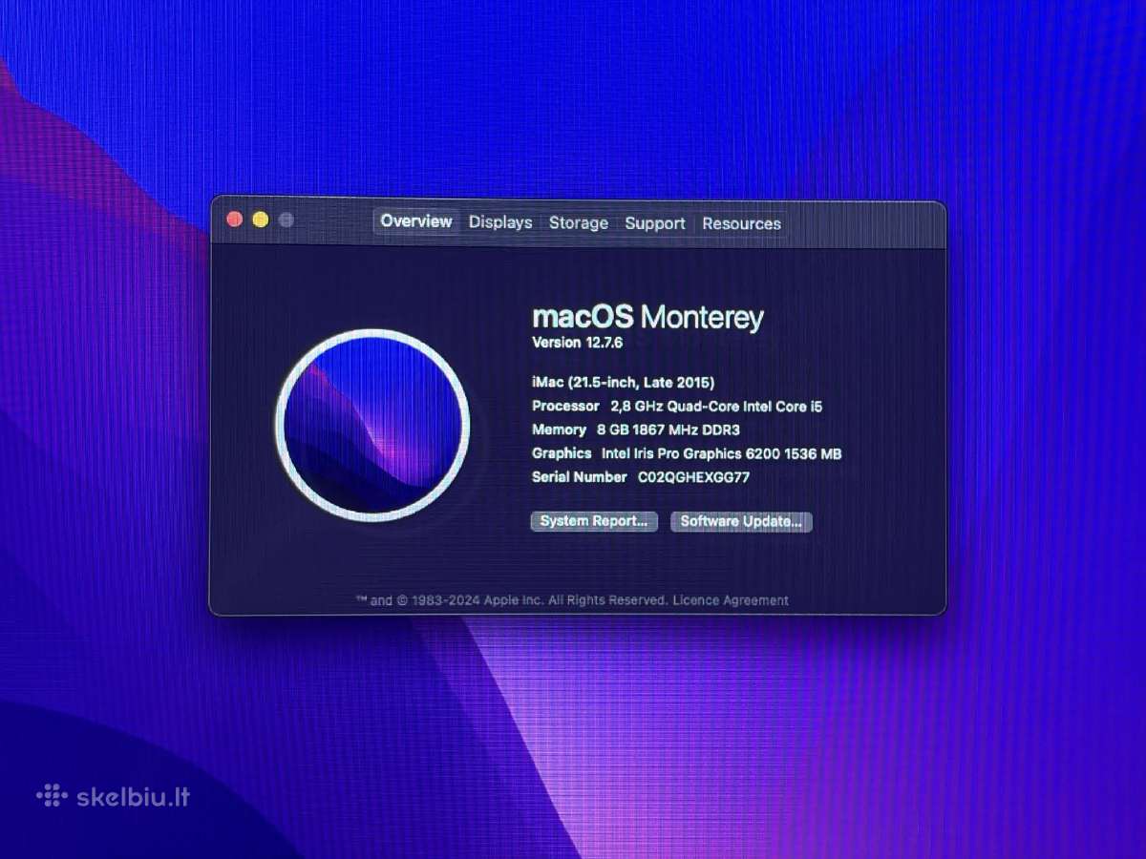Click the macOS Monterey title text
The height and width of the screenshot is (859, 1146).
[647, 317]
